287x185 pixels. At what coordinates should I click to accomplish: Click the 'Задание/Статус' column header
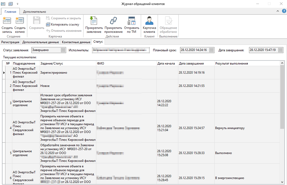pyautogui.click(x=68, y=63)
